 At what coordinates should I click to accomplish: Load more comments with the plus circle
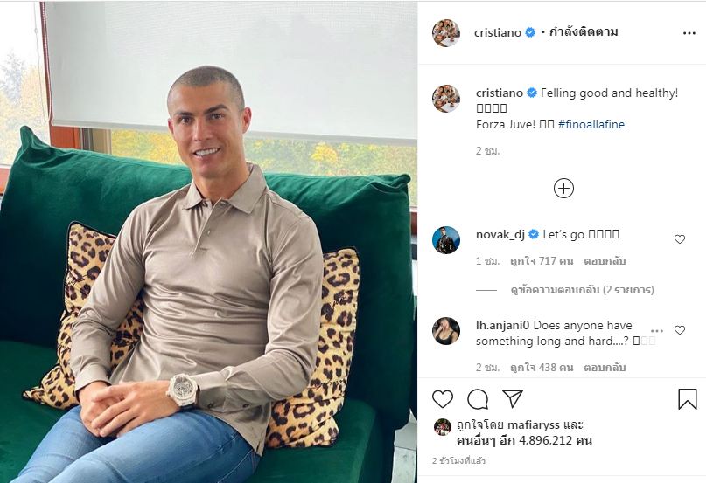[563, 189]
